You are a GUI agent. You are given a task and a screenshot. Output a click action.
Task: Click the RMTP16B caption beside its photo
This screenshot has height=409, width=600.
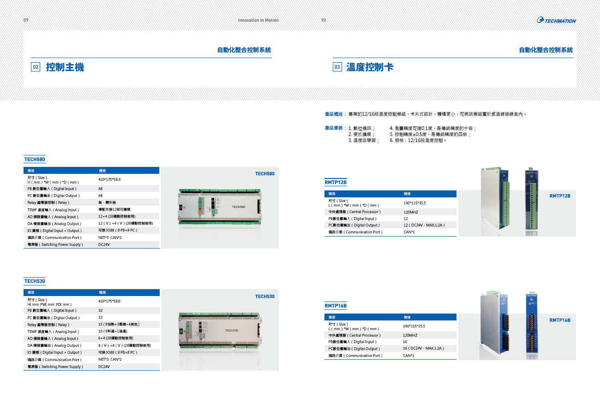pos(560,320)
